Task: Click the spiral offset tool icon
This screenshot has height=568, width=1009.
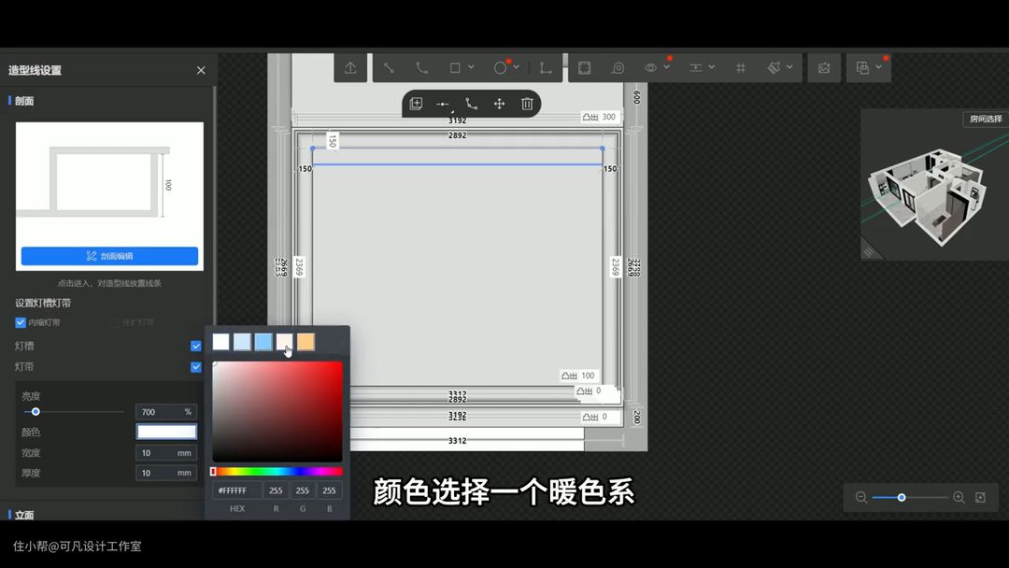Action: (618, 67)
